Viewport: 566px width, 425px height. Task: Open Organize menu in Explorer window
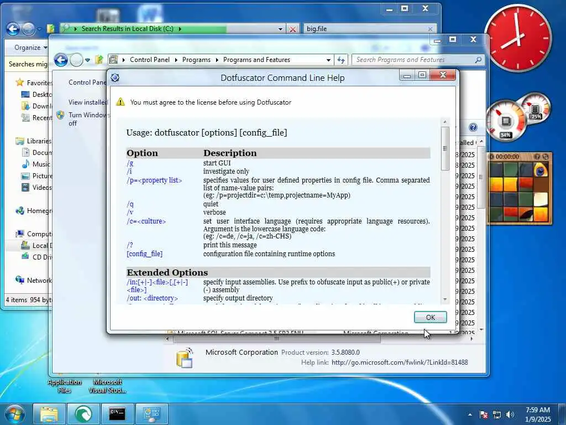pos(30,48)
